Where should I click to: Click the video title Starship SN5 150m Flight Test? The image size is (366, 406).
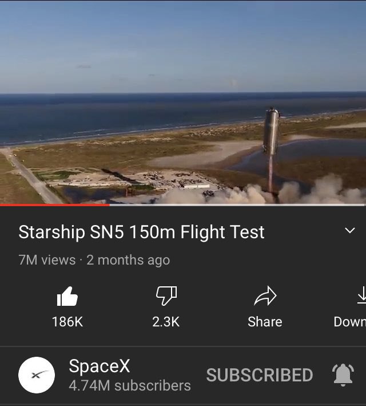(x=141, y=232)
